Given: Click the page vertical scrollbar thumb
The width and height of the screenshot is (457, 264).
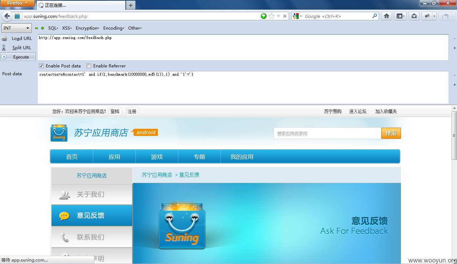Looking at the screenshot, I should coord(454,136).
